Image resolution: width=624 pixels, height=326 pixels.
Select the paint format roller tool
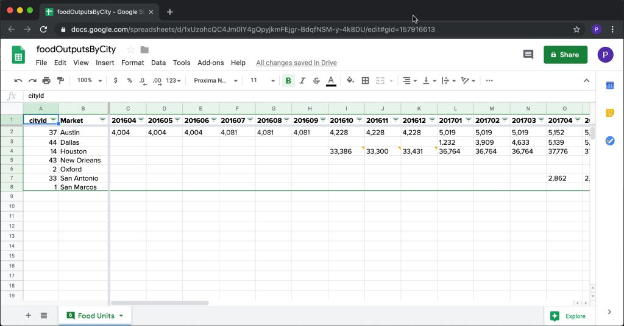click(x=60, y=80)
